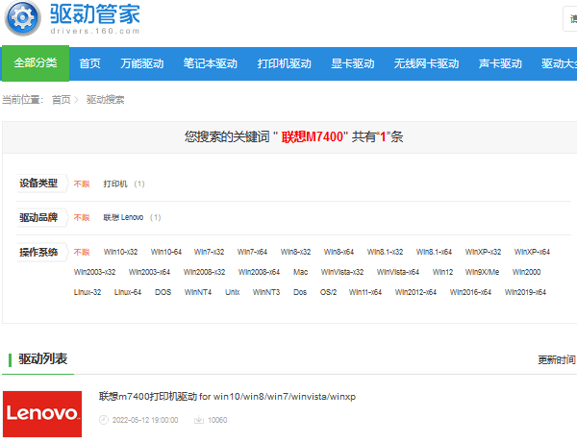Click the clock icon beside 2022-05-12
Viewport: 577px width, 442px height.
point(104,420)
